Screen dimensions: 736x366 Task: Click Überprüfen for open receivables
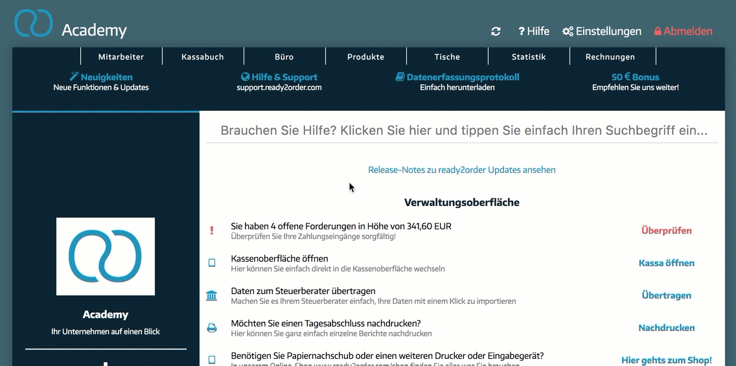[x=666, y=231]
